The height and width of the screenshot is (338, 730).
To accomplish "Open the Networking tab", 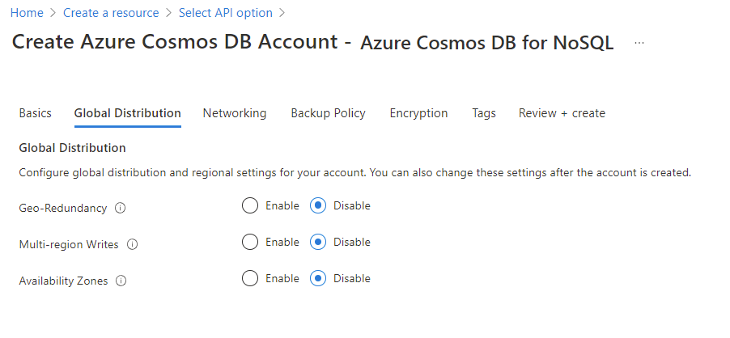I will (x=234, y=113).
